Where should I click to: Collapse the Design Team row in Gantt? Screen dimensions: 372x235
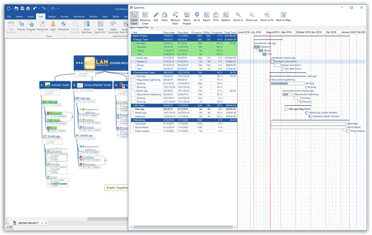(133, 40)
